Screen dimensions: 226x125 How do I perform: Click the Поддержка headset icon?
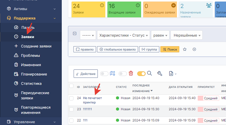[9, 18]
